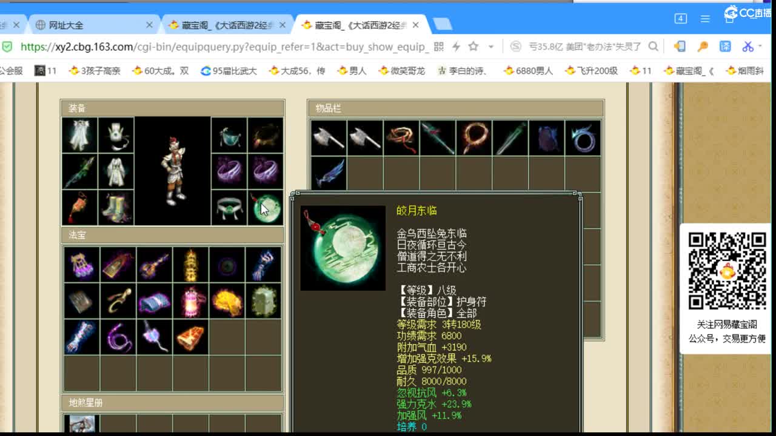
Task: Click the character model preview
Action: (173, 171)
